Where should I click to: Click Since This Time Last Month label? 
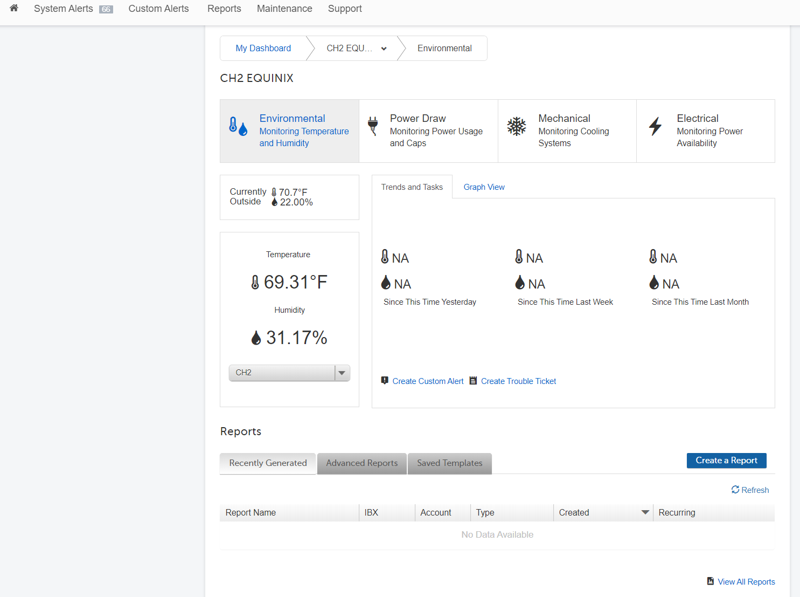700,302
